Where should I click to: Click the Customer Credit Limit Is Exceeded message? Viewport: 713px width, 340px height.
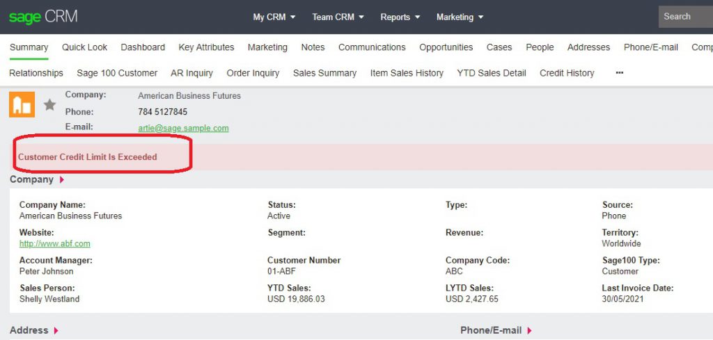(87, 157)
